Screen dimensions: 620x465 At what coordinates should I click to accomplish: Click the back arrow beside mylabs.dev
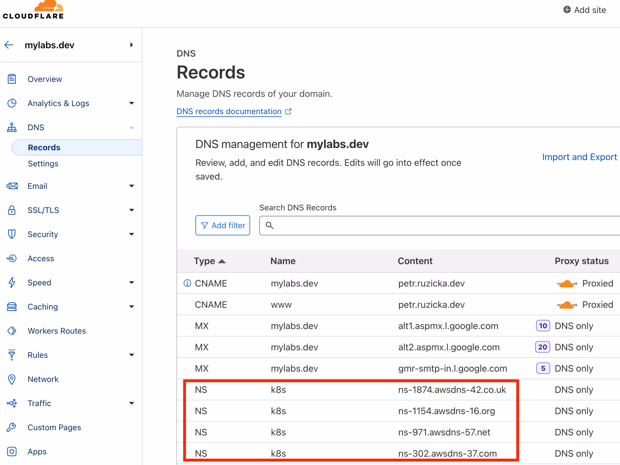9,45
